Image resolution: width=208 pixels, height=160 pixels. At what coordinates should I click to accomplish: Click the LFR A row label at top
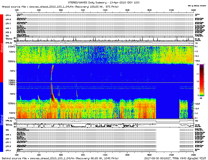(x=8, y=15)
